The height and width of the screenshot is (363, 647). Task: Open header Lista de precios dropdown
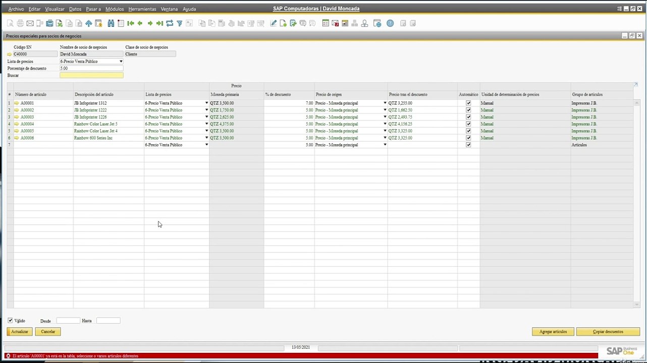121,62
